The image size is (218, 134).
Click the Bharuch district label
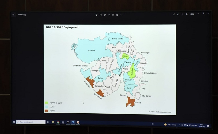(x=129, y=80)
